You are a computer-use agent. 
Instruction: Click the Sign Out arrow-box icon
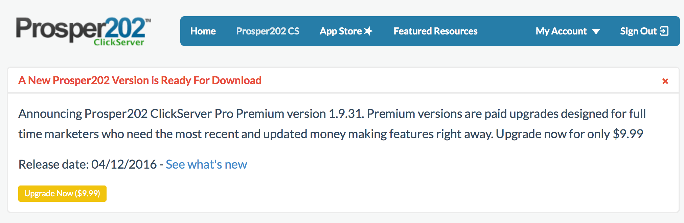click(x=664, y=31)
